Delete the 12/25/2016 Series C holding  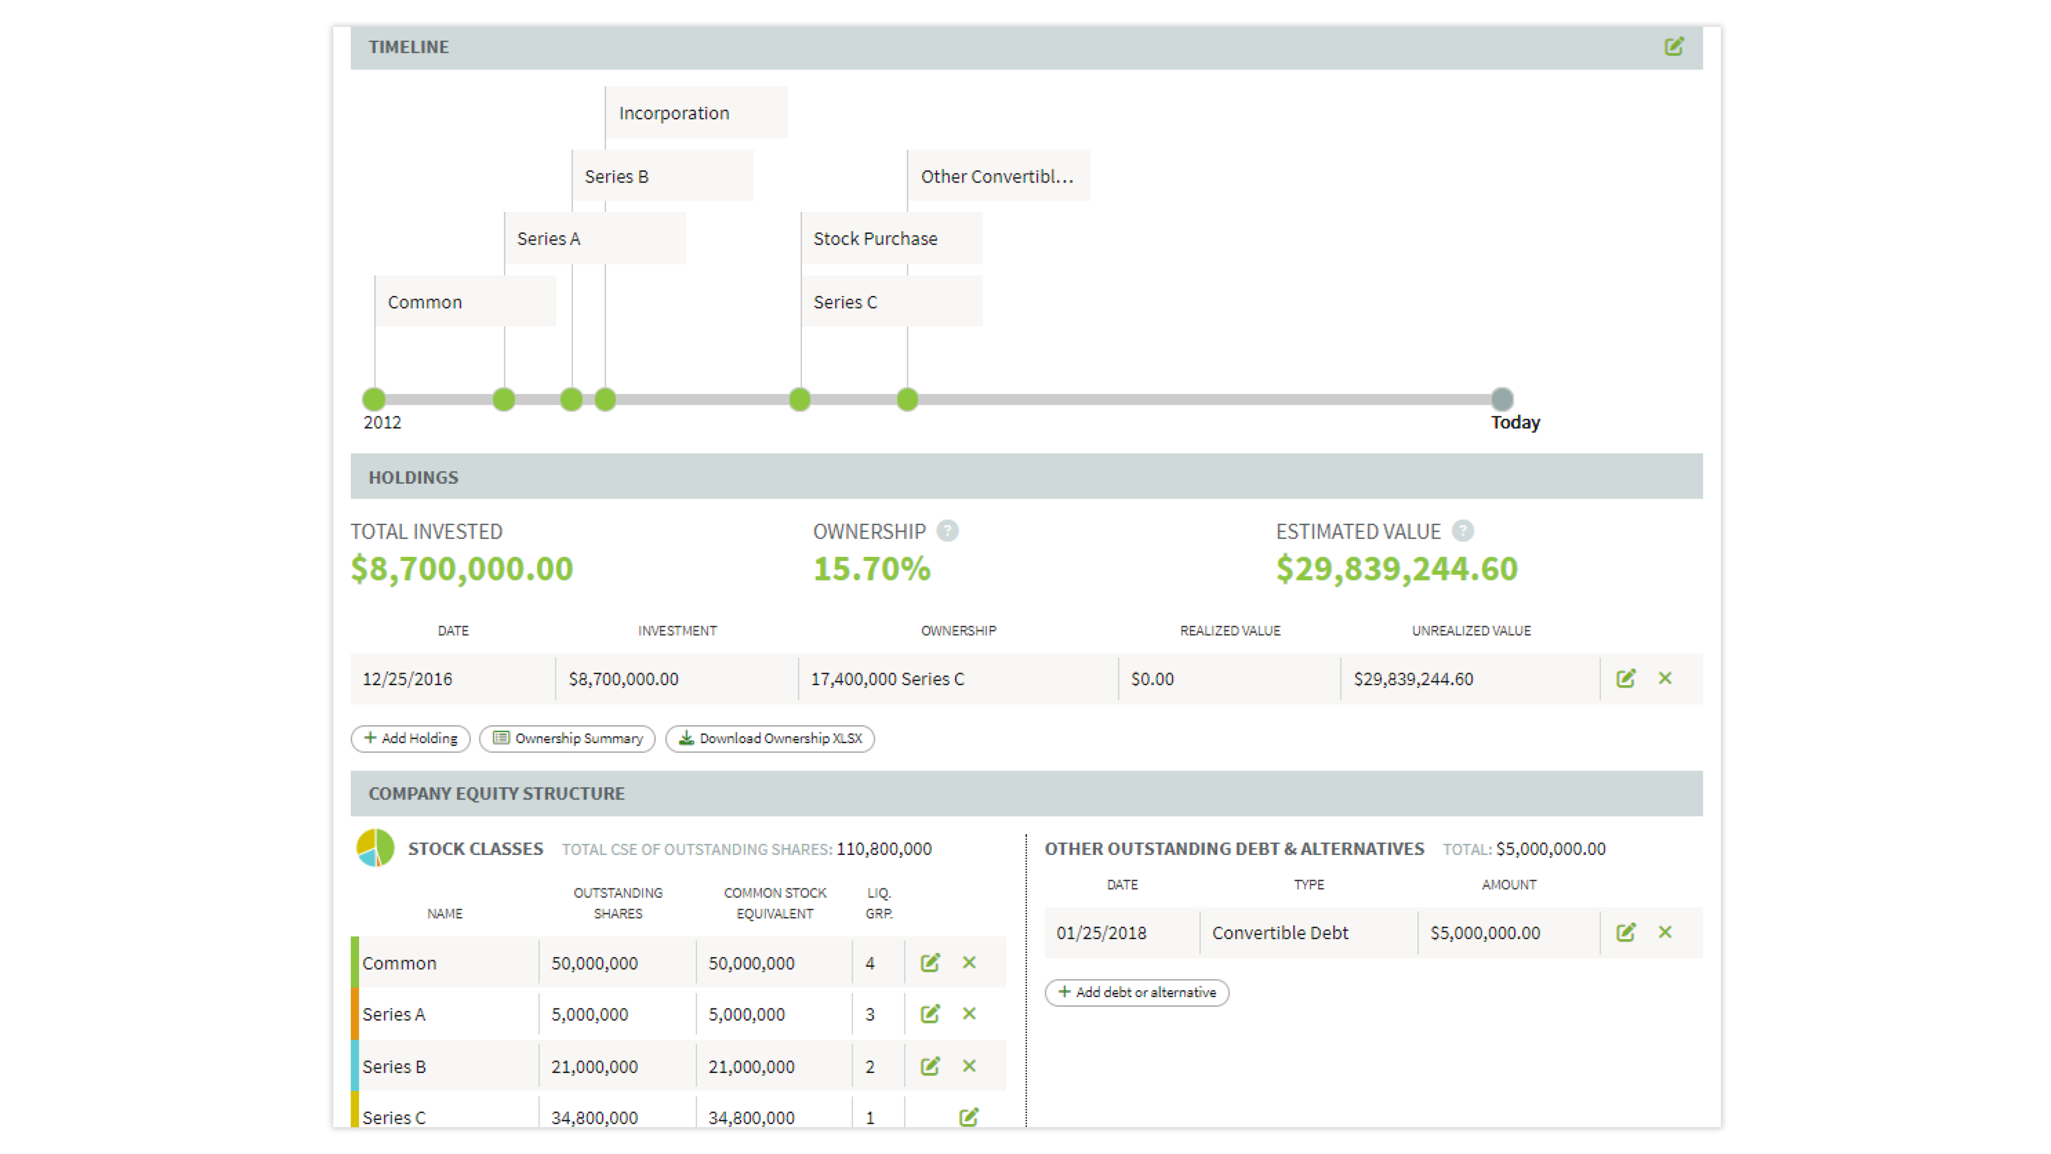1665,679
